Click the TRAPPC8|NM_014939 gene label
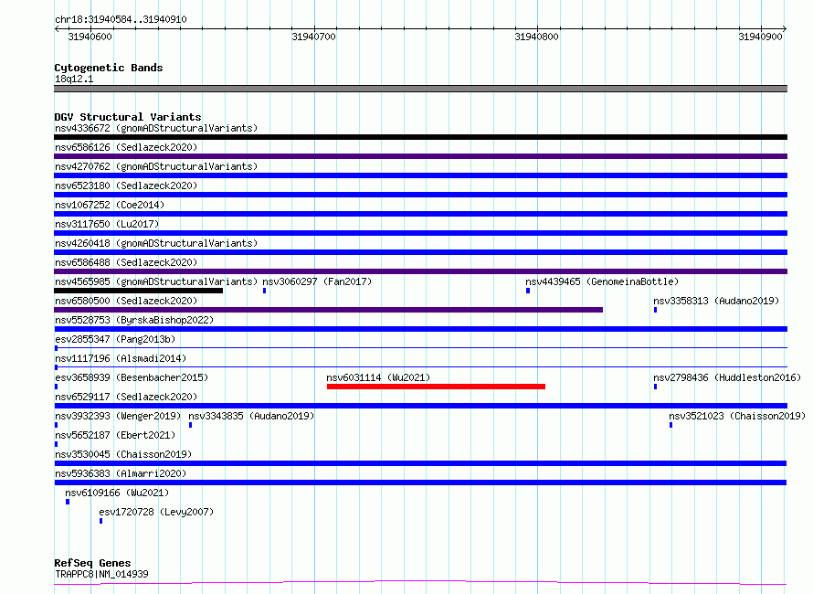Image resolution: width=813 pixels, height=594 pixels. click(x=101, y=574)
